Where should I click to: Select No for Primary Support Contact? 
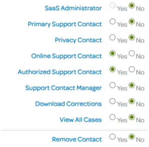click(x=132, y=22)
